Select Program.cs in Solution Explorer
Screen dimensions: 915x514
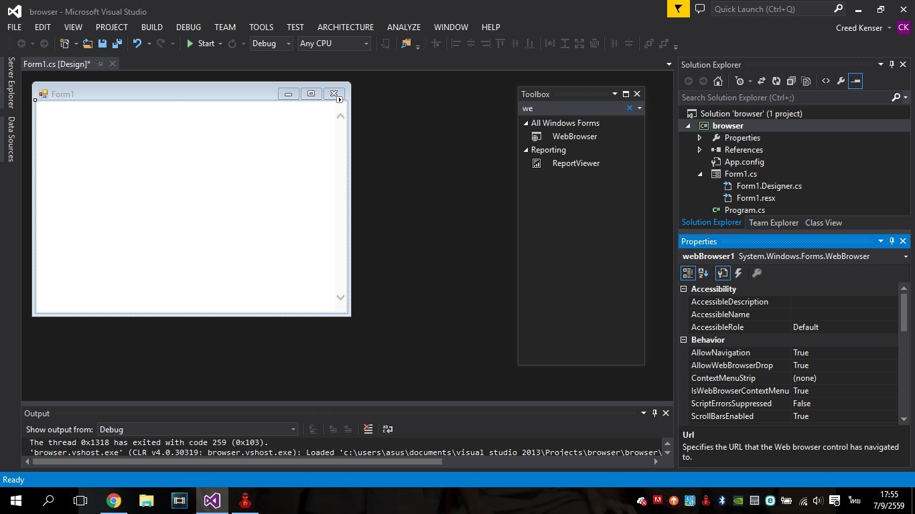pyautogui.click(x=744, y=210)
